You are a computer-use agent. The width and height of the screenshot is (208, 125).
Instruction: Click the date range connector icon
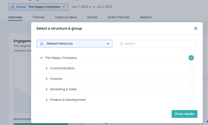pos(92,7)
